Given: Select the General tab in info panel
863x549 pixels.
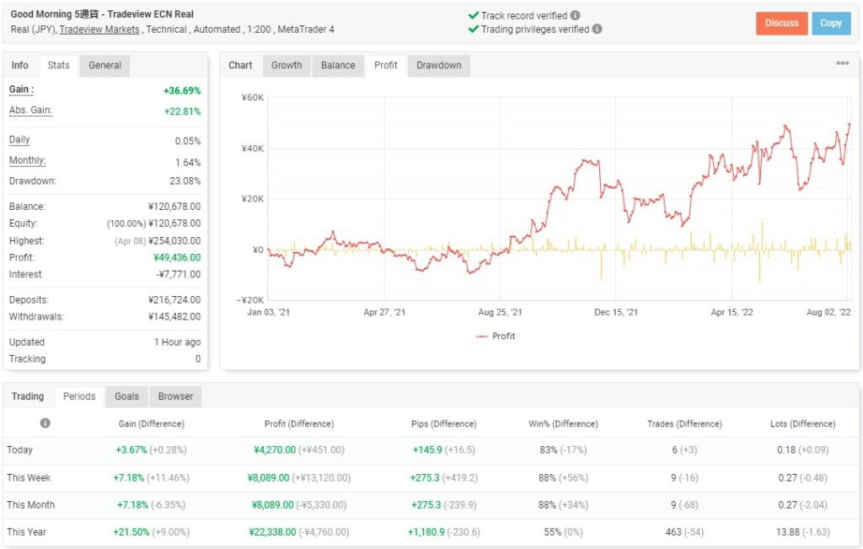Looking at the screenshot, I should pos(105,66).
